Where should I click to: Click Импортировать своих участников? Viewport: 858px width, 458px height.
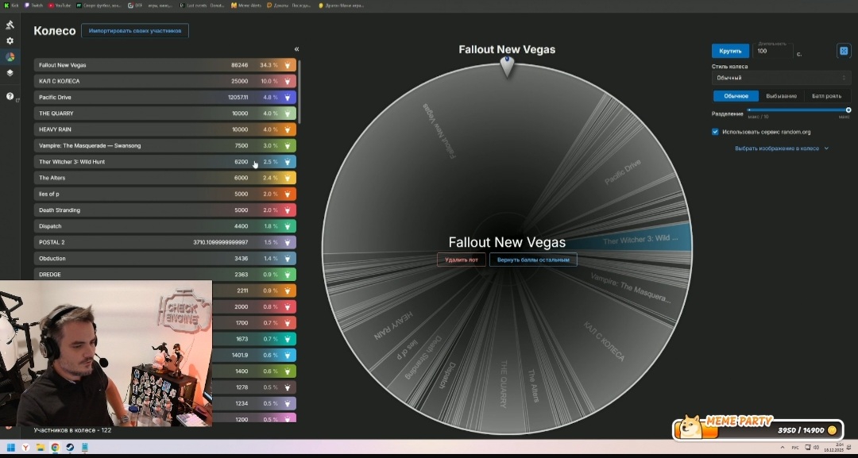tap(134, 31)
